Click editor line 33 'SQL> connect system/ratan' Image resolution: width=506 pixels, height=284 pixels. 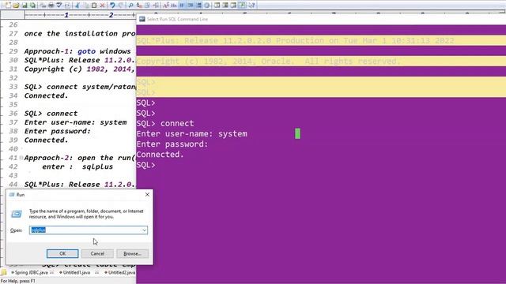(80, 87)
